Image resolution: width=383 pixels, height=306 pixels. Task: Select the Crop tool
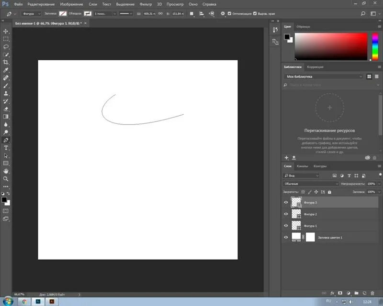(6, 63)
